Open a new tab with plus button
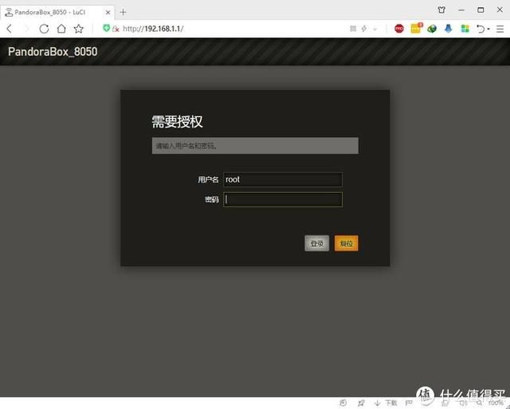 (123, 13)
